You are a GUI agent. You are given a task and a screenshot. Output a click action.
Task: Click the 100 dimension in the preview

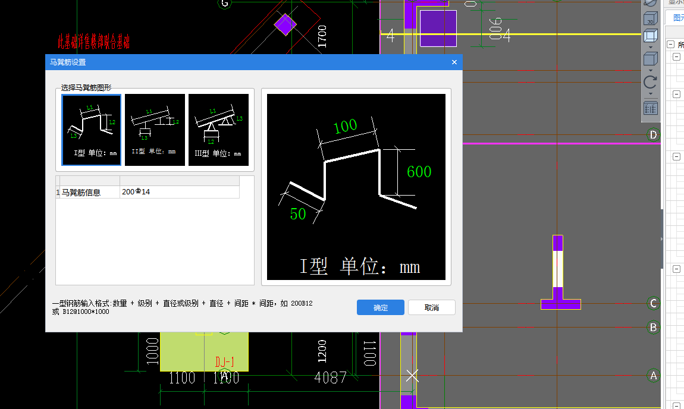345,126
